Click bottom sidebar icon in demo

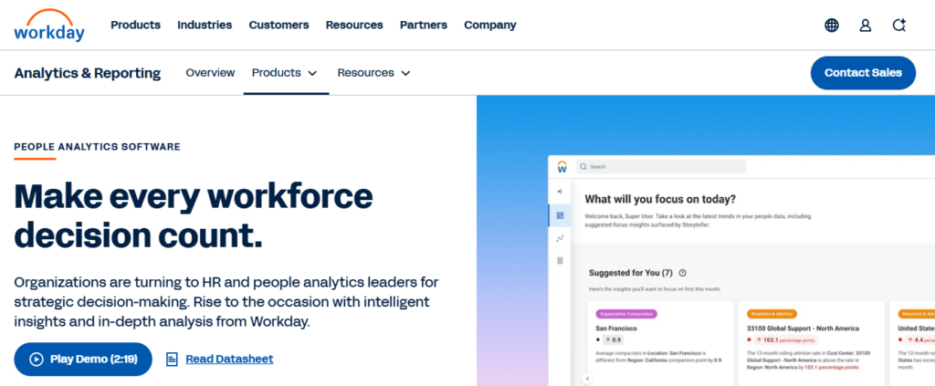[x=560, y=260]
